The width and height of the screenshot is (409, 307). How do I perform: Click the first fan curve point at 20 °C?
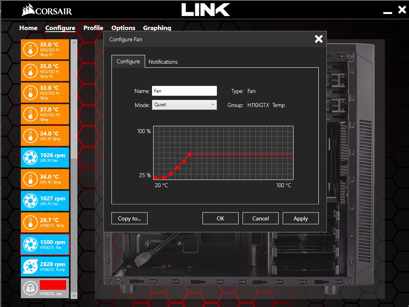(156, 178)
